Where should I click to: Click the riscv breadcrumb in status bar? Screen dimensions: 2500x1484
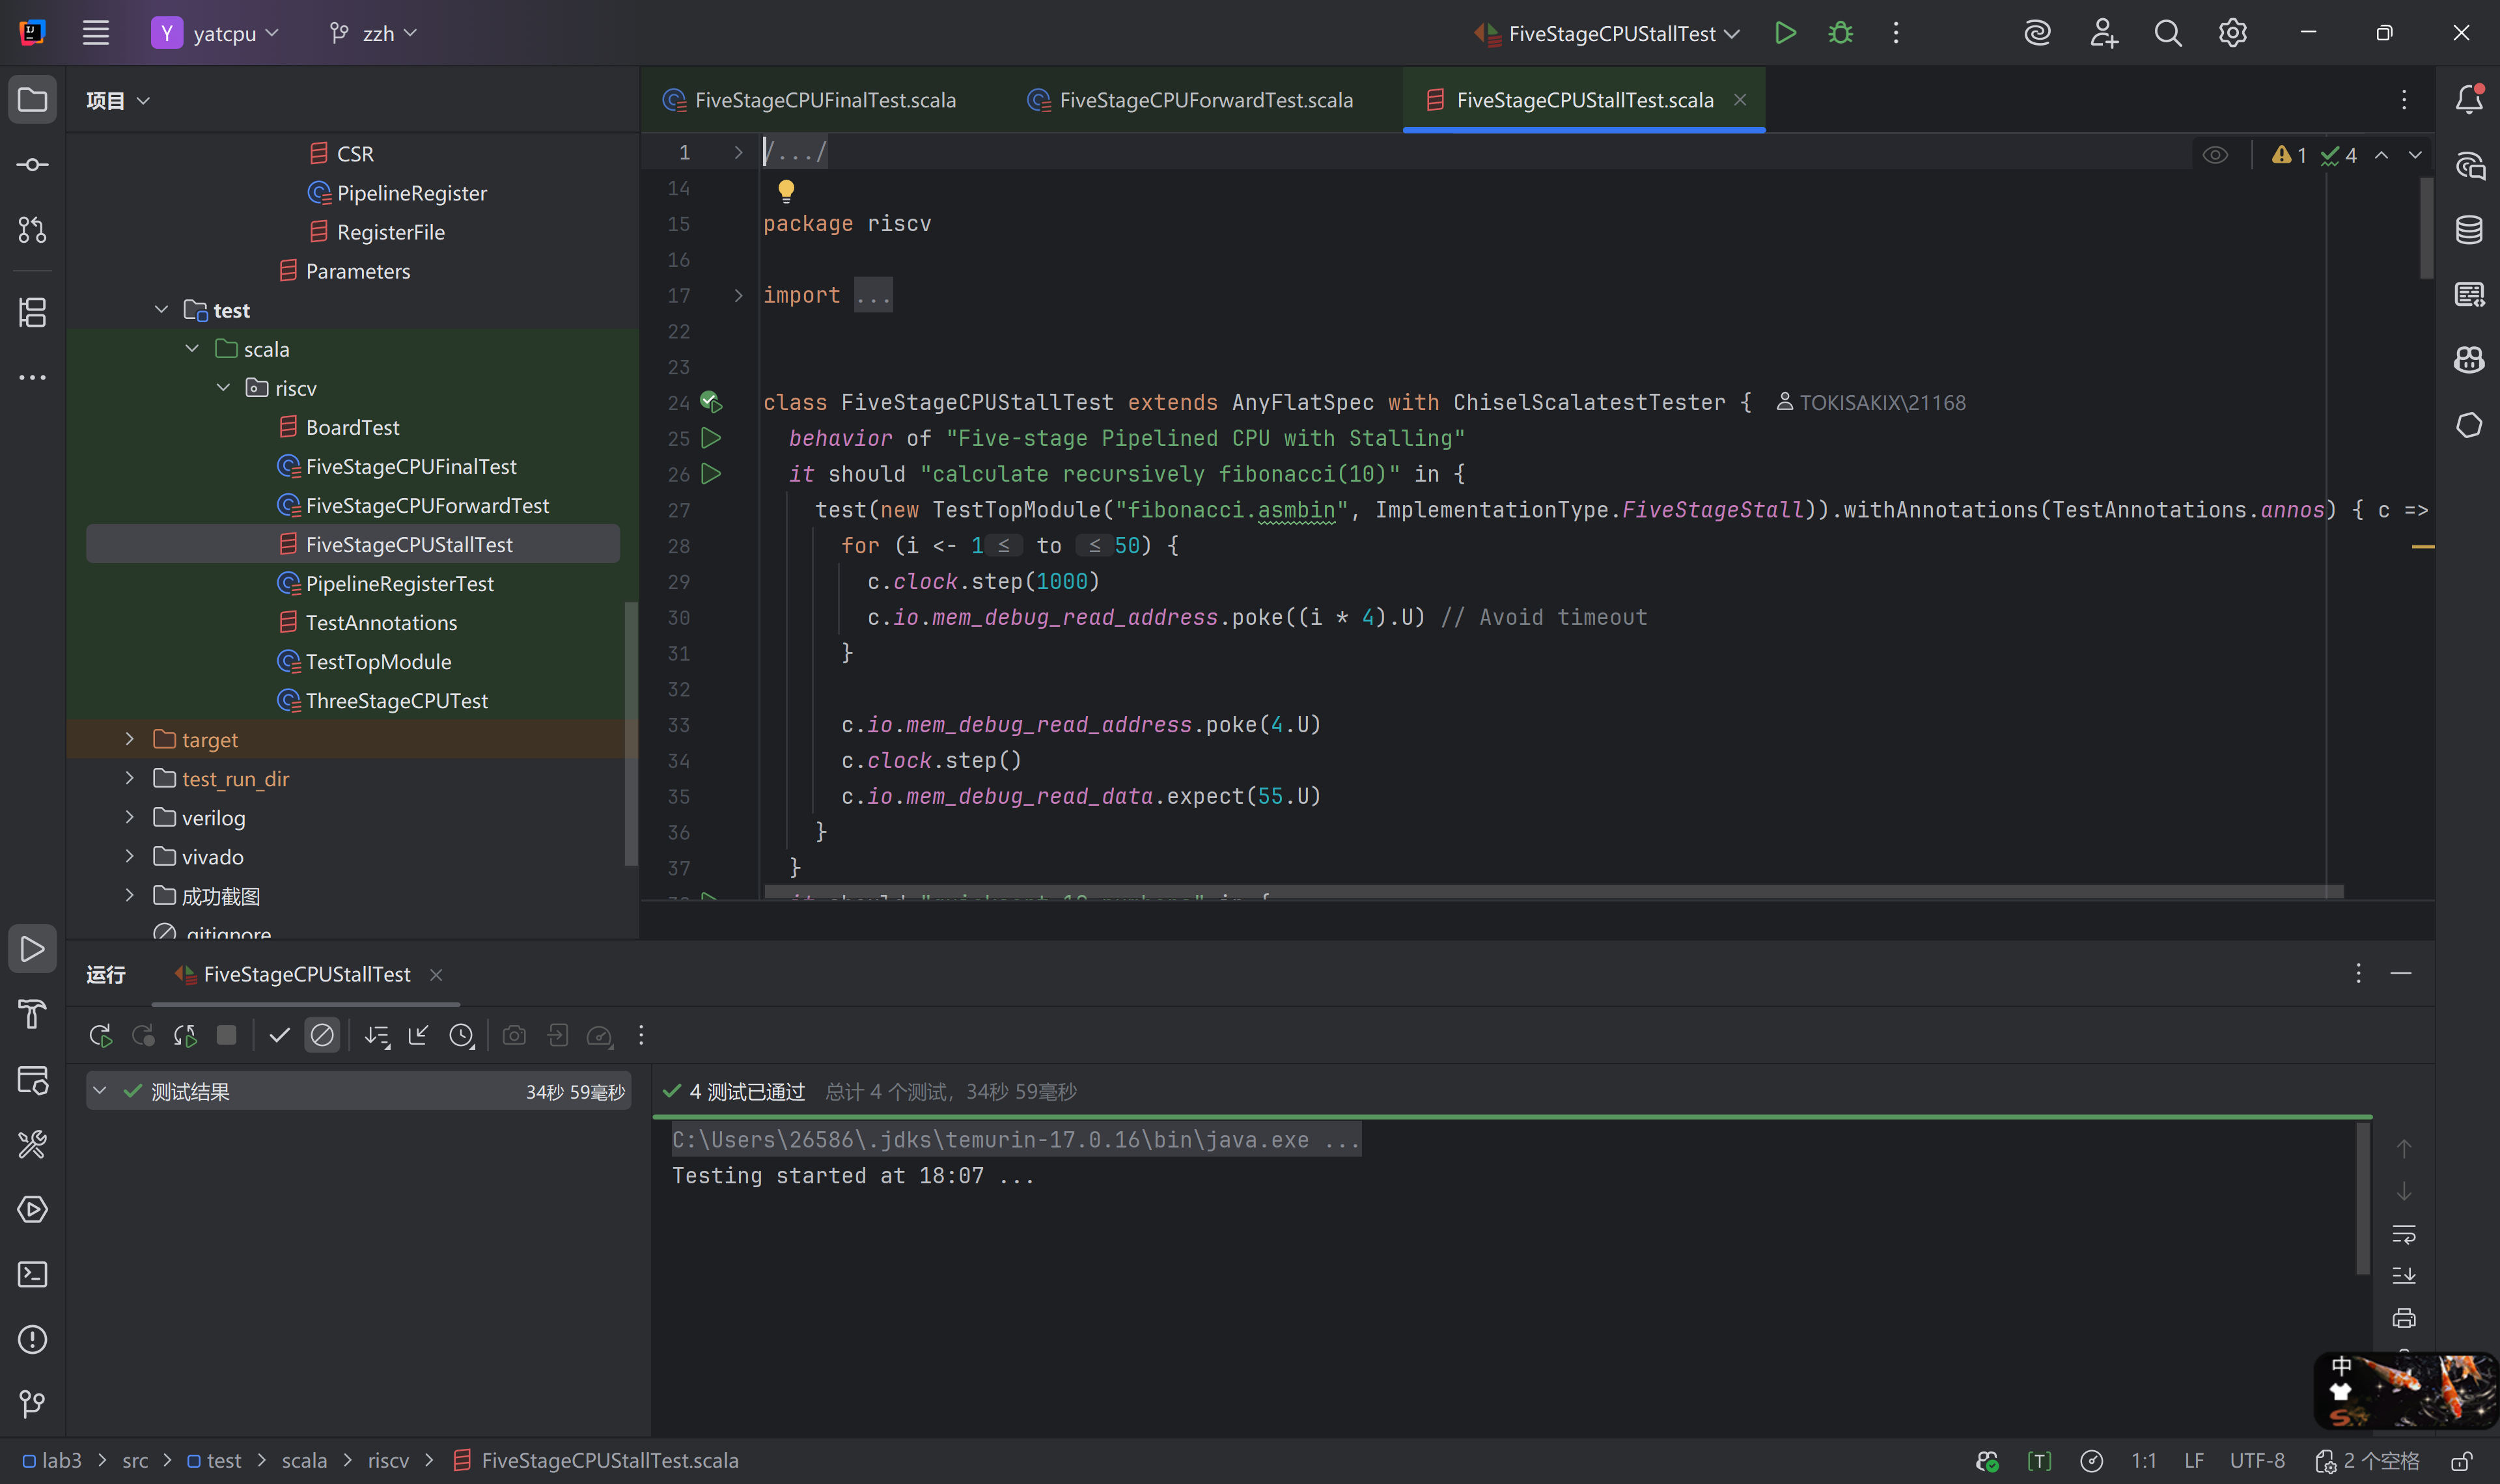pos(388,1460)
